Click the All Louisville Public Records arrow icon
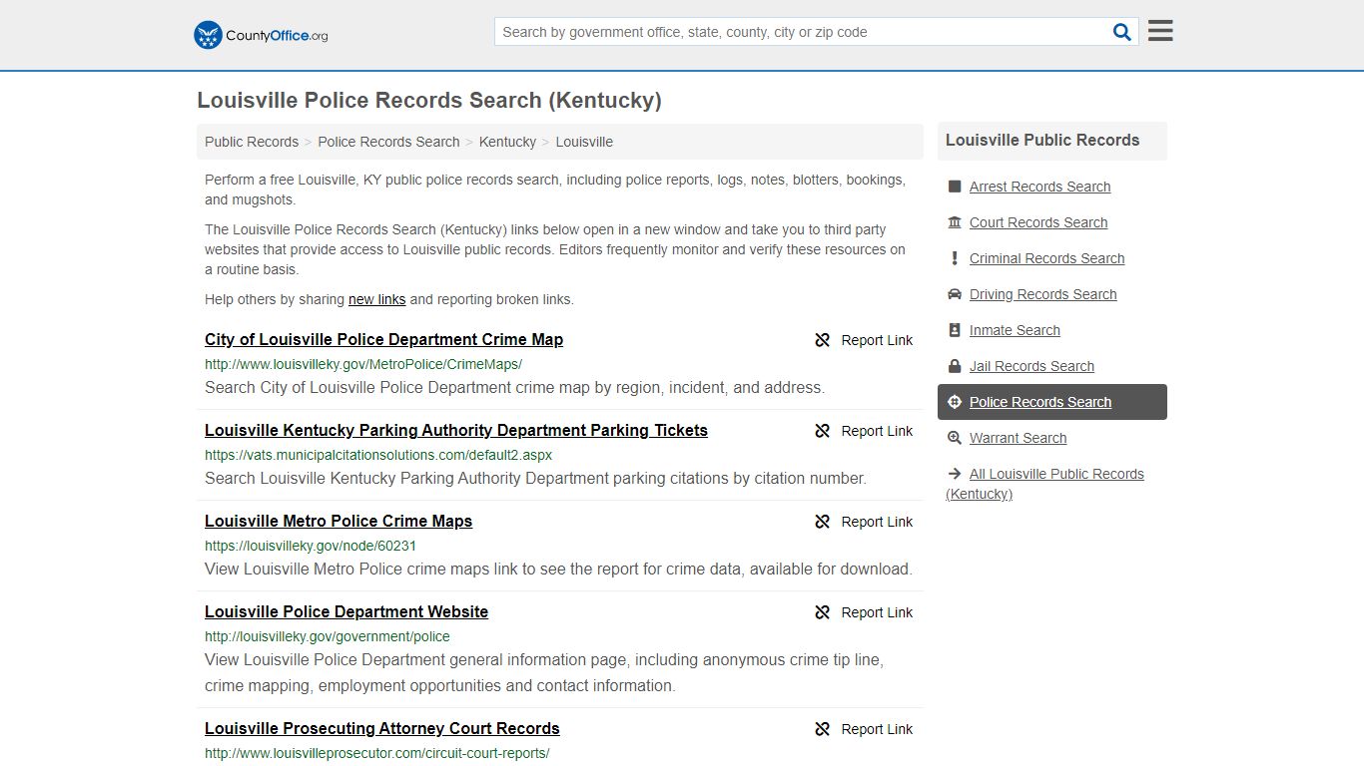The height and width of the screenshot is (766, 1364). click(x=955, y=474)
